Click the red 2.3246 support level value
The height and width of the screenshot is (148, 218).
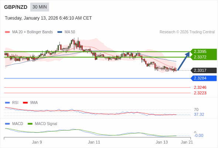coord(200,87)
